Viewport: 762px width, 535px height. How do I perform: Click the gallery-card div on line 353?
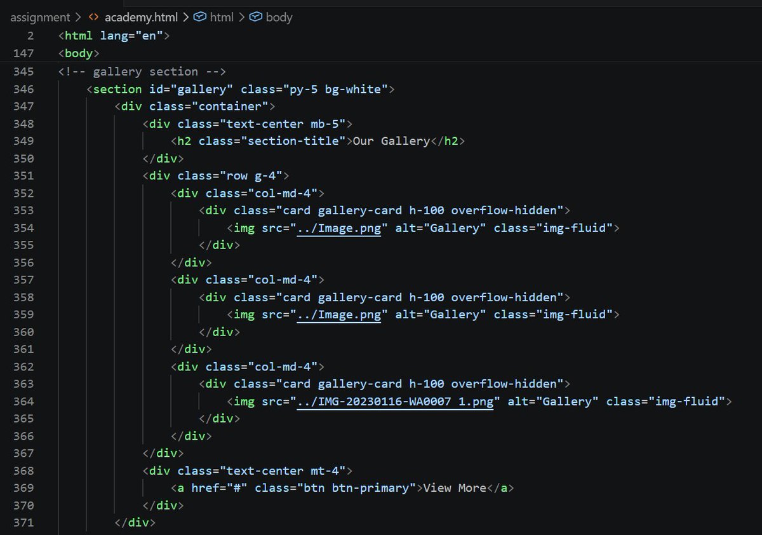tap(384, 210)
